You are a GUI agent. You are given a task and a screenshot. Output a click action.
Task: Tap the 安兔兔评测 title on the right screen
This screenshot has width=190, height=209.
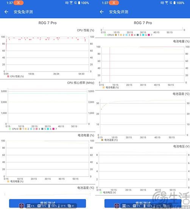(x=118, y=12)
